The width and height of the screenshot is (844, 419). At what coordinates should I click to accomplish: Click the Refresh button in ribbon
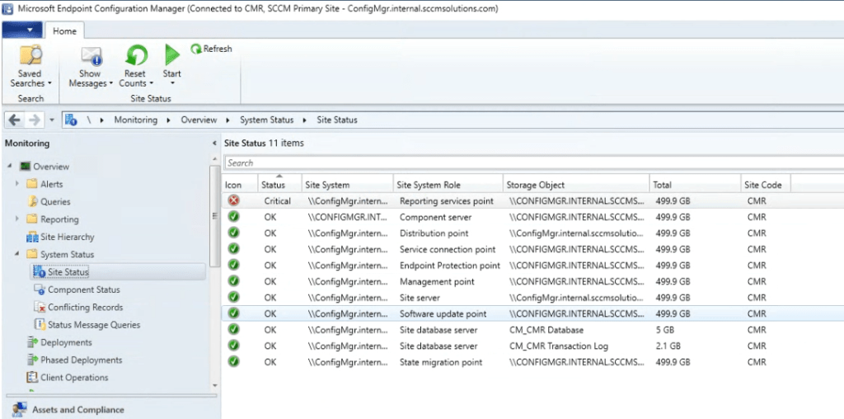pyautogui.click(x=212, y=49)
